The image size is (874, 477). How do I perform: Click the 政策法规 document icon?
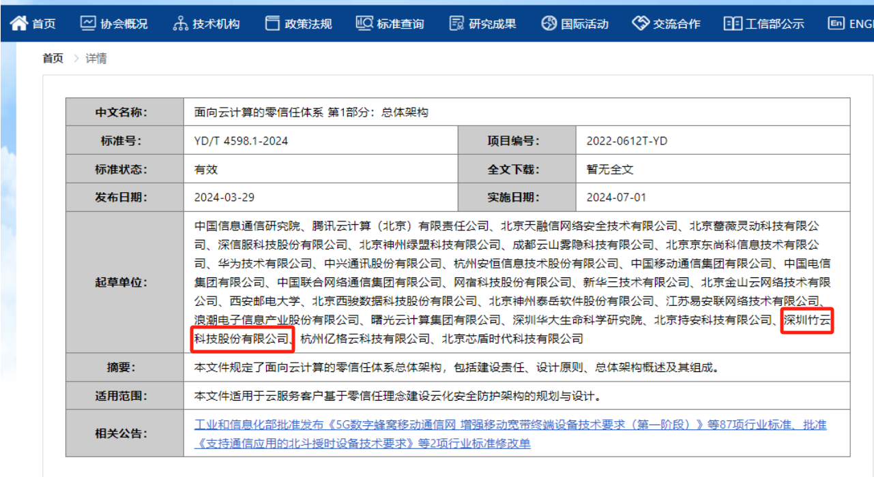(272, 24)
